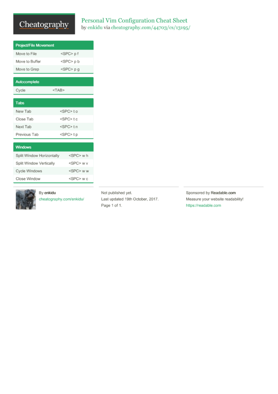Click the 'Move to Buffer' row label
The height and width of the screenshot is (394, 278).
point(28,61)
